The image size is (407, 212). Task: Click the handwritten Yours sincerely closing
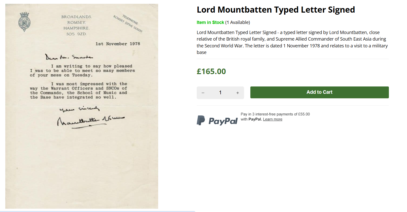79,109
